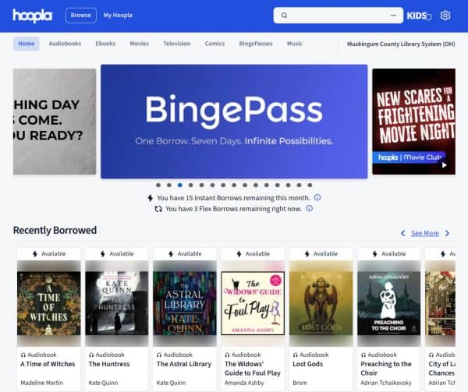Click lightning icon above A Time of Witches
Viewport: 468px width, 392px height.
coord(35,254)
